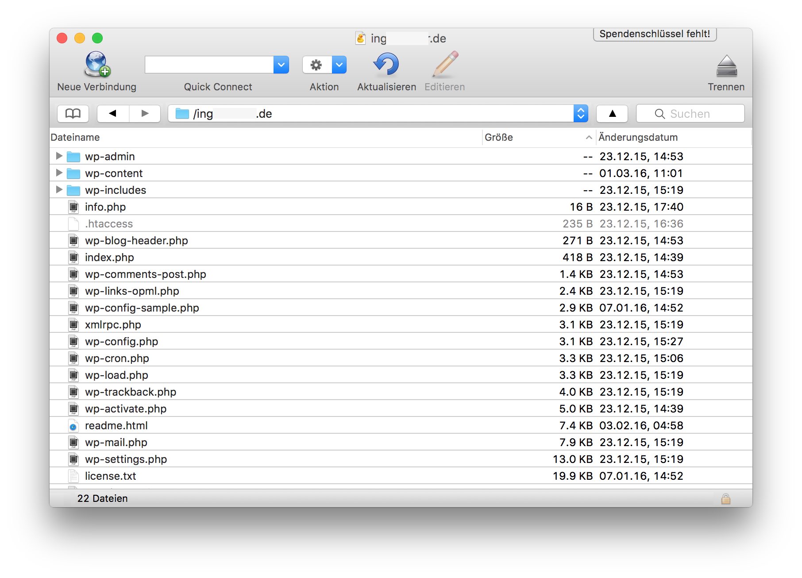The height and width of the screenshot is (578, 802).
Task: Expand the wp-content folder
Action: pyautogui.click(x=59, y=173)
